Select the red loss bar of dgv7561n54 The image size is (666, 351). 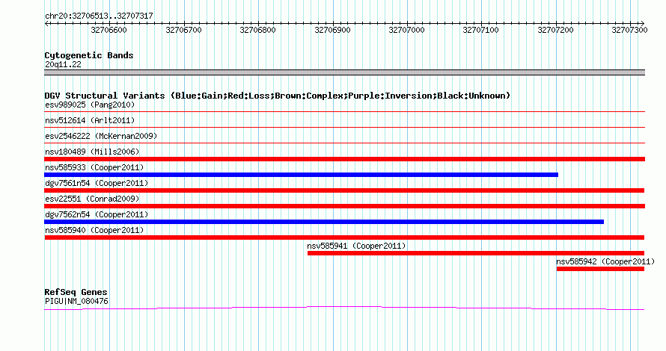point(344,190)
